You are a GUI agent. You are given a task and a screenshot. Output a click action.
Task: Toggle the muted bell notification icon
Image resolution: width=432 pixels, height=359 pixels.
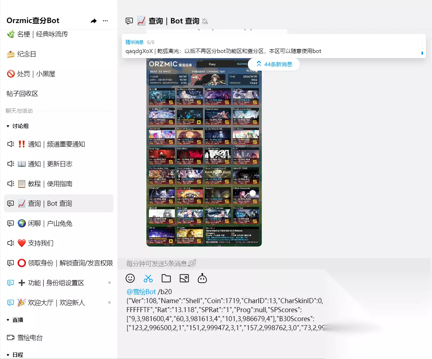pos(205,21)
